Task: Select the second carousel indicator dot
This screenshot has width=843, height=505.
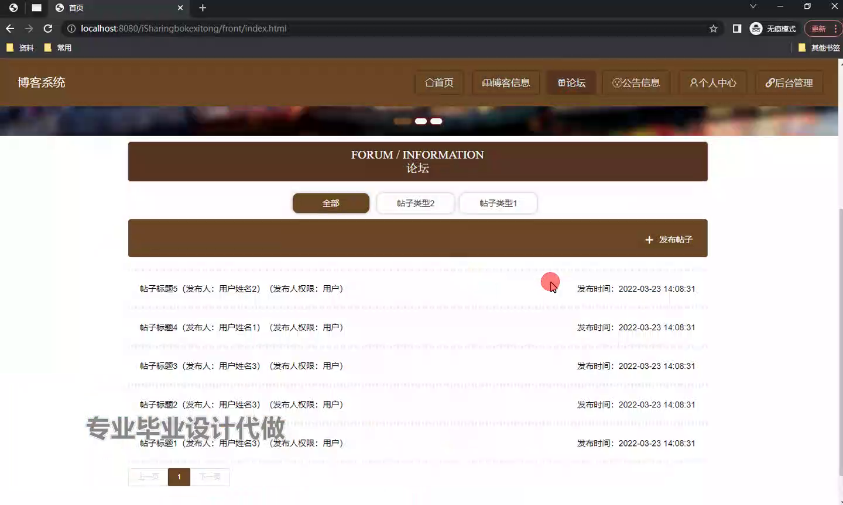Action: [421, 121]
